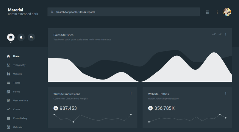The image size is (239, 132).
Task: Click the Nullam Adipiscing Pellentesque subtitle
Action: click(x=163, y=99)
